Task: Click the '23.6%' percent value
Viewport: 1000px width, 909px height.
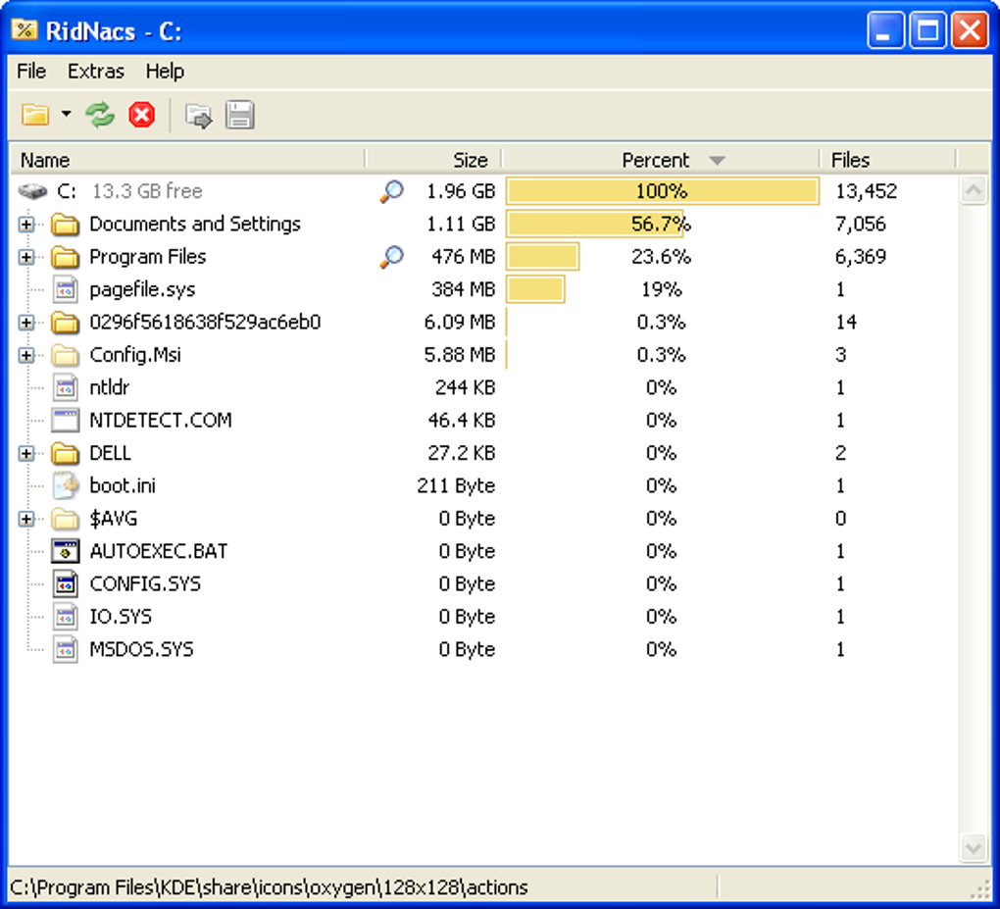Action: pyautogui.click(x=661, y=257)
